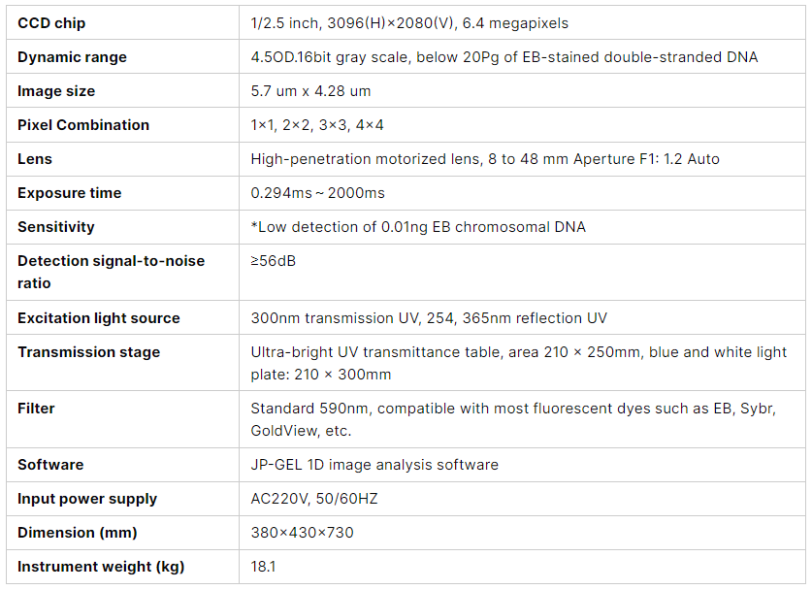
Task: Select the Software row label
Action: coord(50,465)
